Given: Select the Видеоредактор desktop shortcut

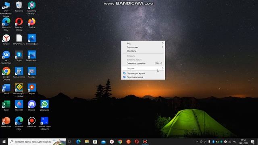Looking at the screenshot, I should pyautogui.click(x=32, y=56).
